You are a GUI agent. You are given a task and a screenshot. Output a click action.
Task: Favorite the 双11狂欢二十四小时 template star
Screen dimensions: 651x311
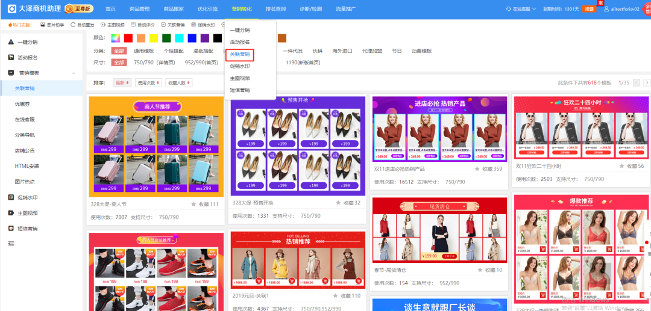pos(621,166)
